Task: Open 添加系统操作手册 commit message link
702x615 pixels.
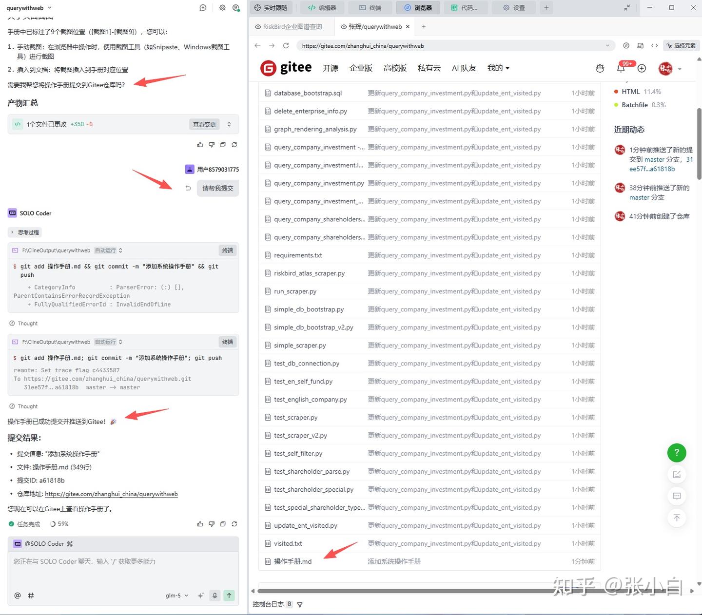Action: 394,561
